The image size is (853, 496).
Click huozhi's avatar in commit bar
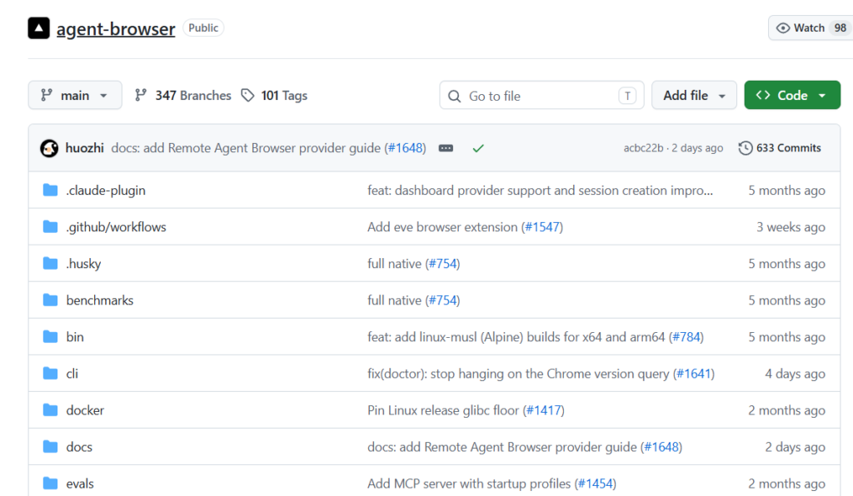[49, 148]
